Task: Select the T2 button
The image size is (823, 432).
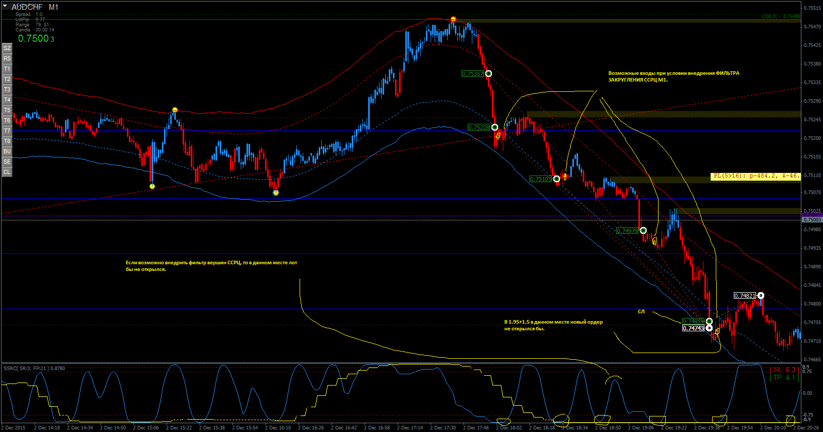Action: [x=7, y=79]
